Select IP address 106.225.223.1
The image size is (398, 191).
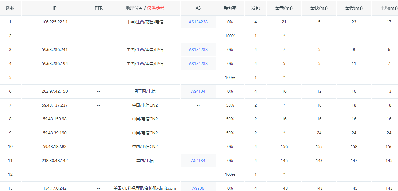(x=55, y=22)
